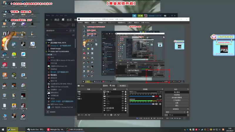Viewport: 235px width, 132px height.
Task: Open 编辑(E) menu in OBS
Action: point(87,23)
